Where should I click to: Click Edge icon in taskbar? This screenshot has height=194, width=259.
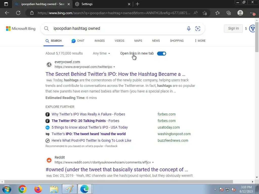[x=84, y=189]
